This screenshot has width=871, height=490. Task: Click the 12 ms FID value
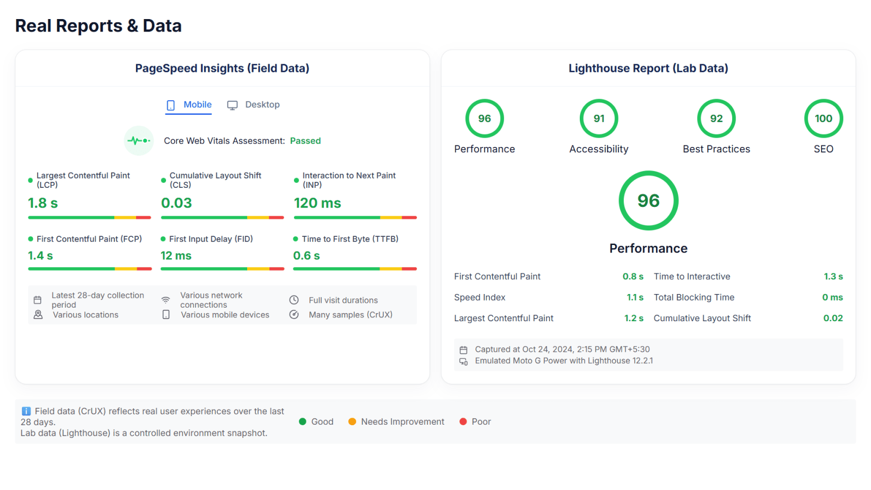[176, 255]
